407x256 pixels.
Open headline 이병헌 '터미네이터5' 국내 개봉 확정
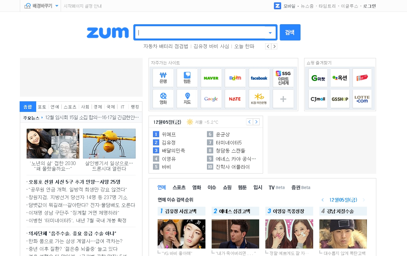click(x=77, y=220)
